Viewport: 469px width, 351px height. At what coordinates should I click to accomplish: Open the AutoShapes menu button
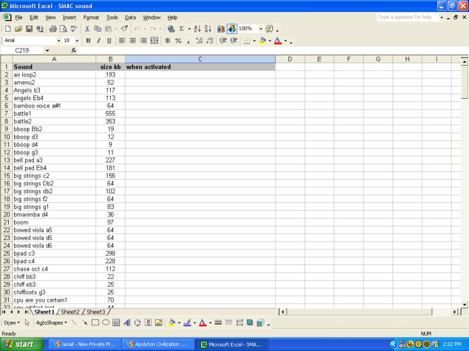pos(52,322)
